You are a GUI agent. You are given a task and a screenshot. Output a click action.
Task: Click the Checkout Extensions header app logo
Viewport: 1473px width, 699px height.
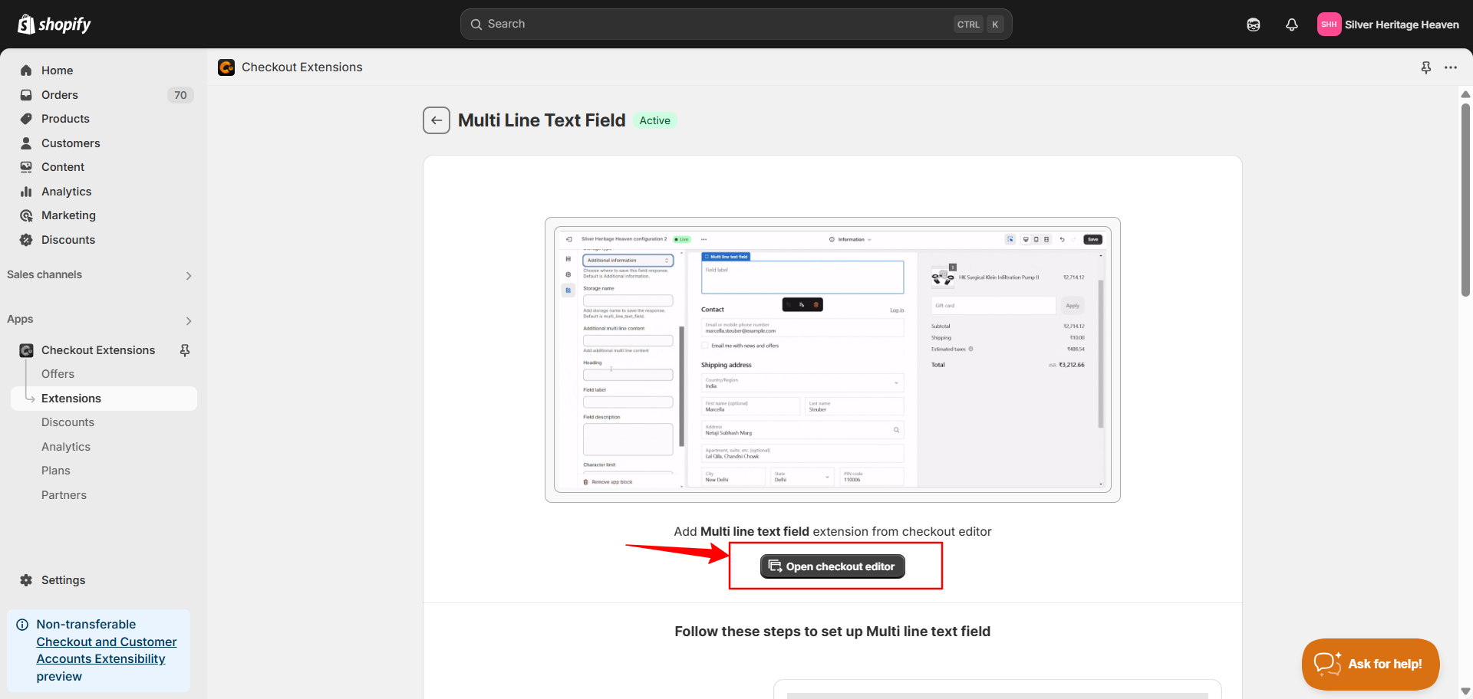click(x=226, y=67)
